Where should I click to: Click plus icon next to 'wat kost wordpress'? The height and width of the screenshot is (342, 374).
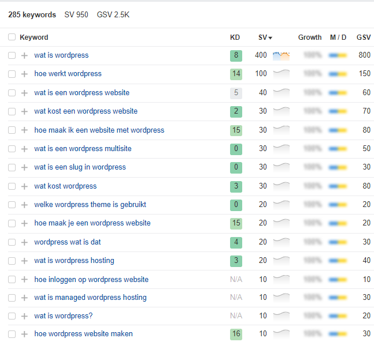(24, 186)
